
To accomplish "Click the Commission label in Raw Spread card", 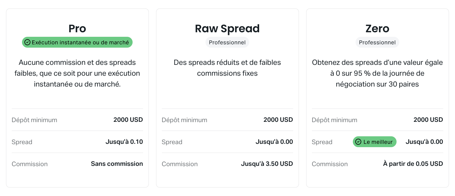I will coord(180,164).
